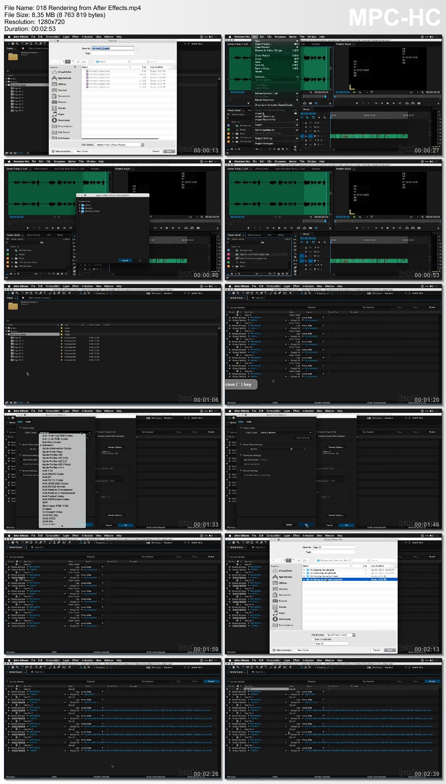
Task: Expand Working Comps in 00:00:40 import dialog
Action: (x=80, y=211)
